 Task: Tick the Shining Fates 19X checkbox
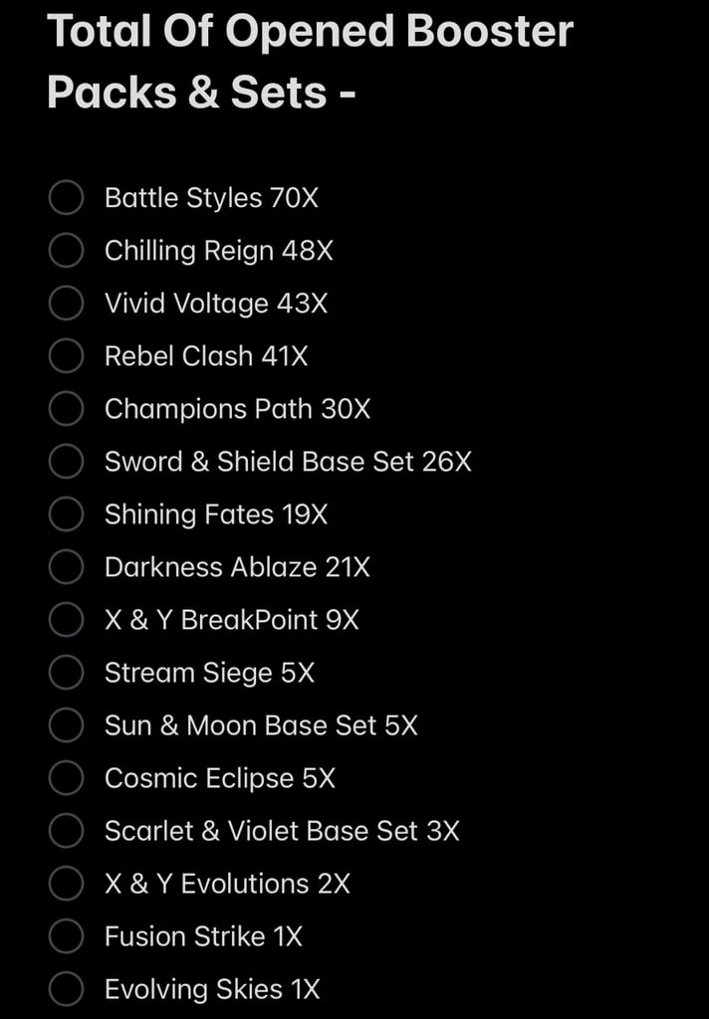coord(66,513)
